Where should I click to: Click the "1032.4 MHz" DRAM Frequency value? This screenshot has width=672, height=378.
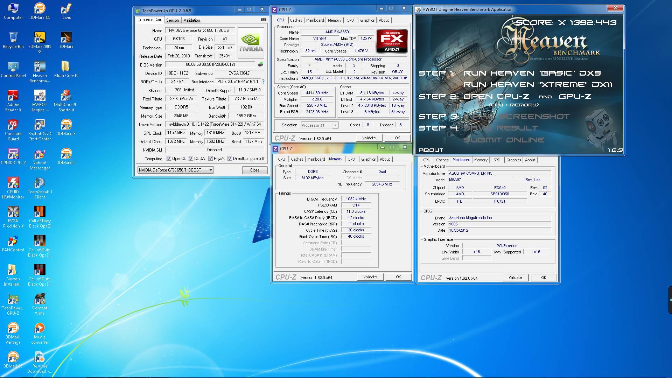(x=356, y=199)
